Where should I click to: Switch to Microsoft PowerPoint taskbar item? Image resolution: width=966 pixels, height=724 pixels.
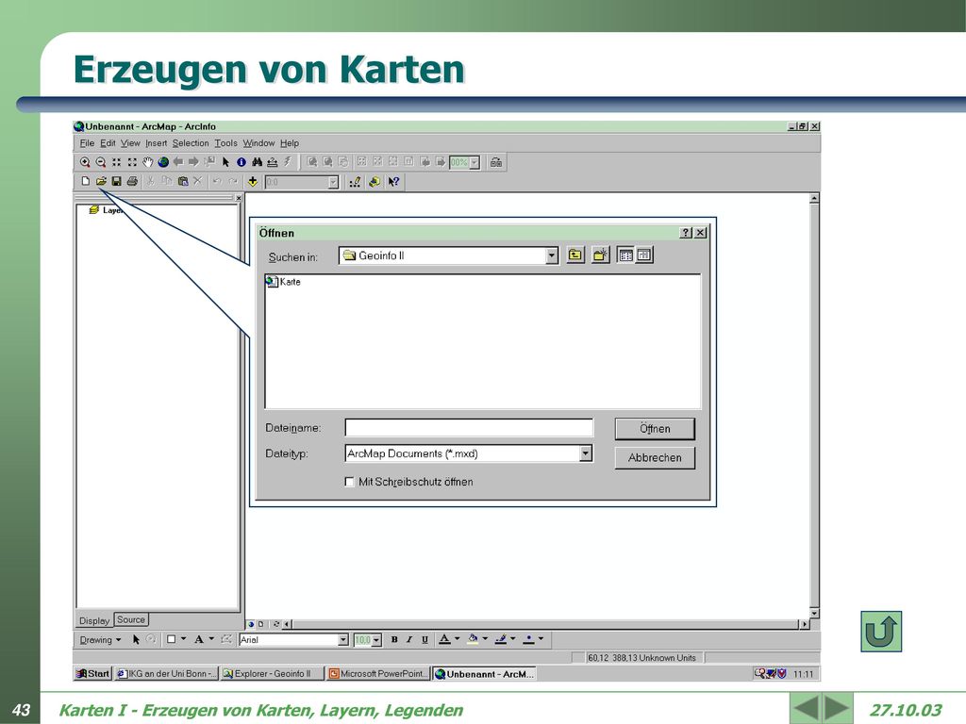(x=378, y=673)
